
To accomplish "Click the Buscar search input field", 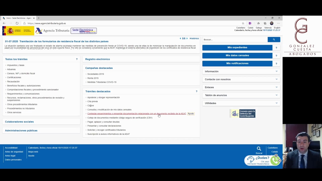I will click(235, 39).
